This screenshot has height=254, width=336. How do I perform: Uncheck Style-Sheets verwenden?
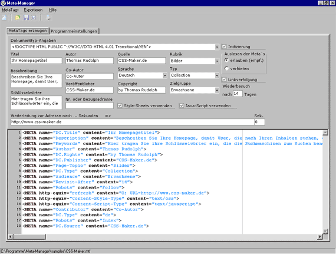tap(120, 105)
